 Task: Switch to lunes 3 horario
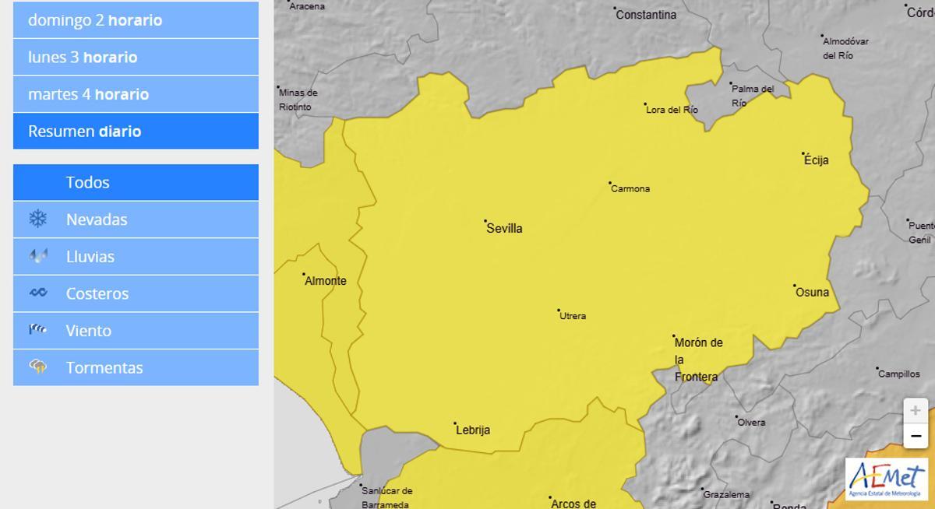pyautogui.click(x=136, y=58)
